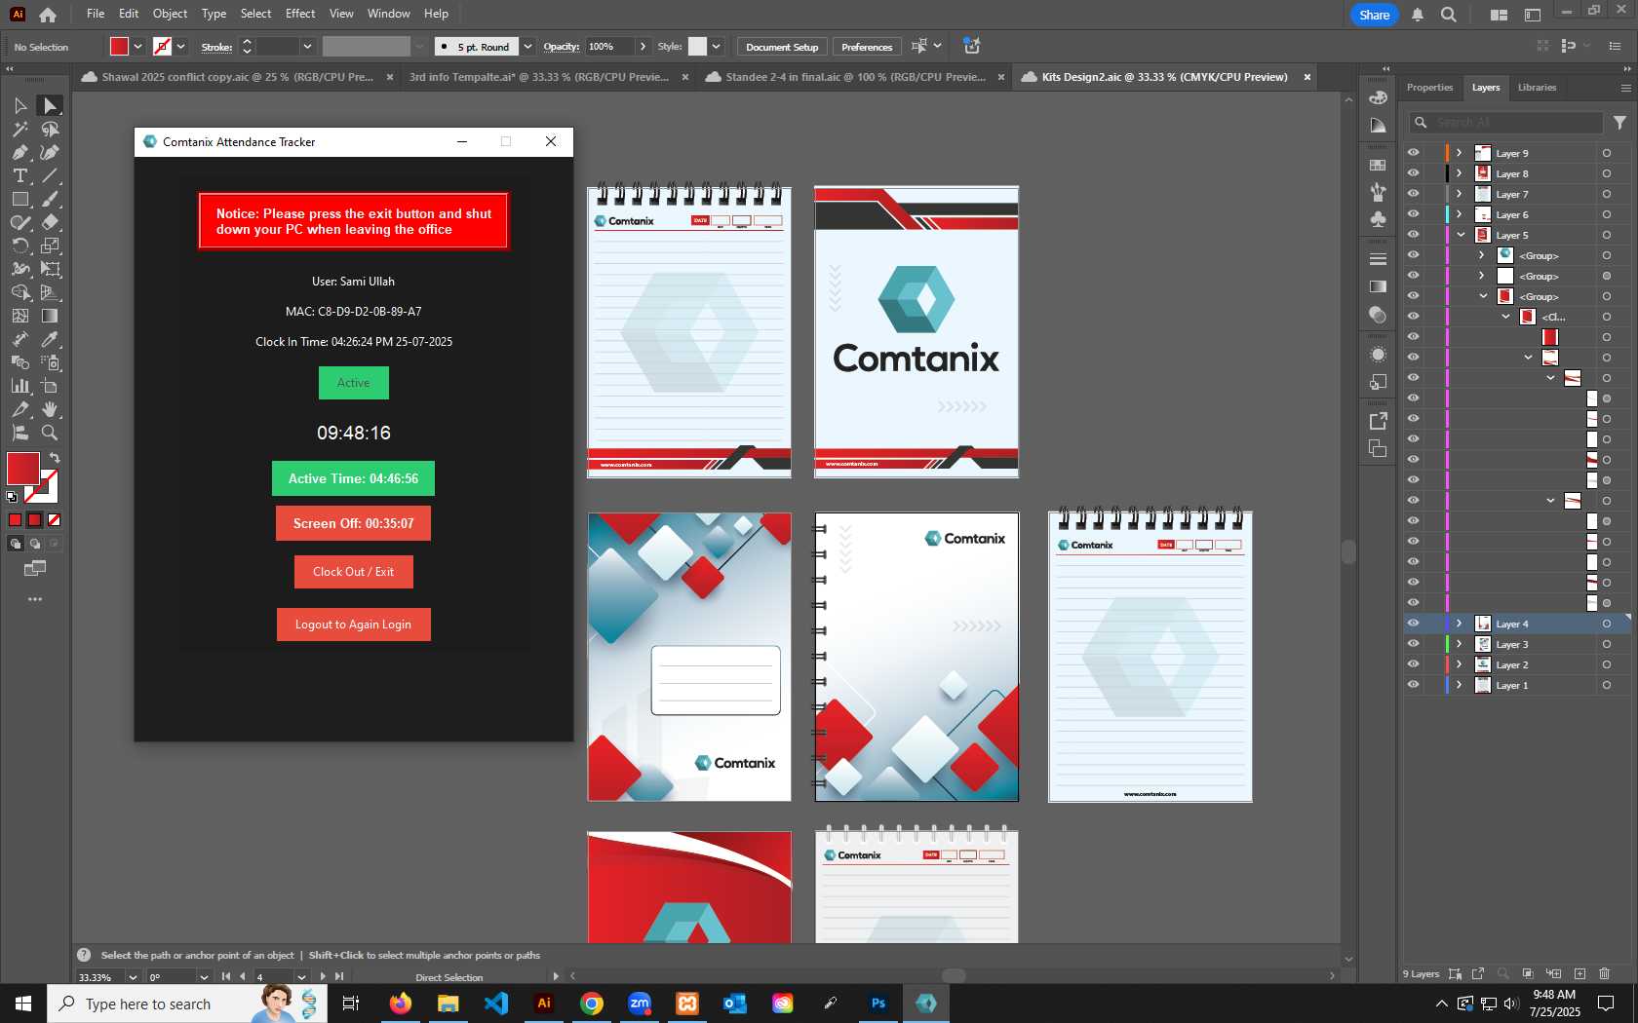Hide Layer 7 visibility eye
The image size is (1638, 1023).
point(1413,194)
